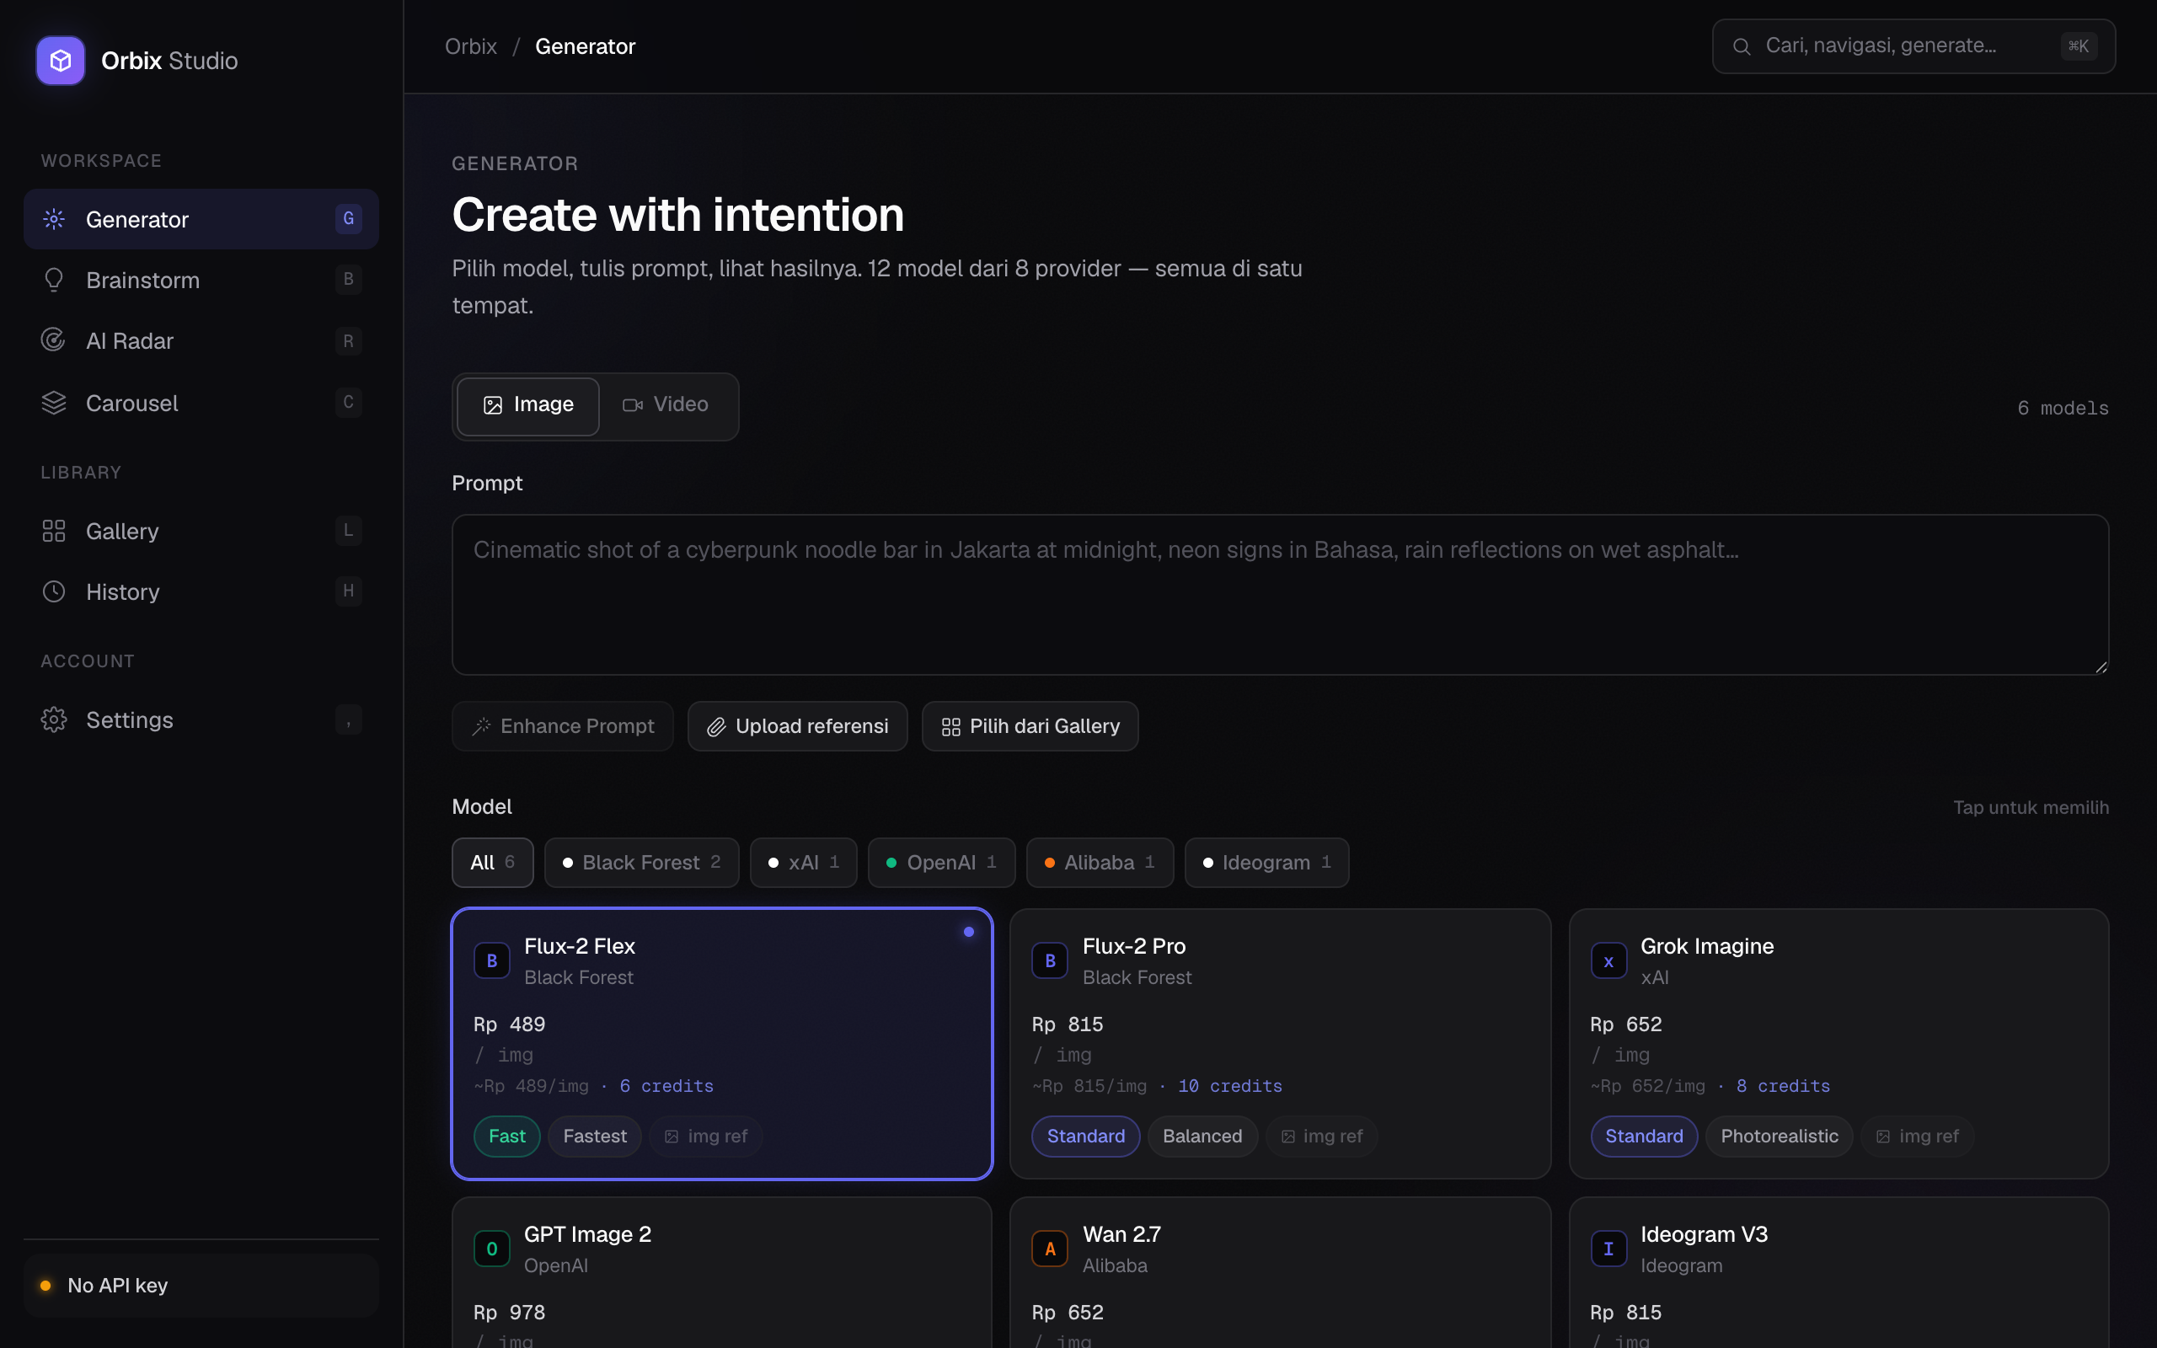Switch to Video generation mode
The width and height of the screenshot is (2157, 1348).
[666, 405]
